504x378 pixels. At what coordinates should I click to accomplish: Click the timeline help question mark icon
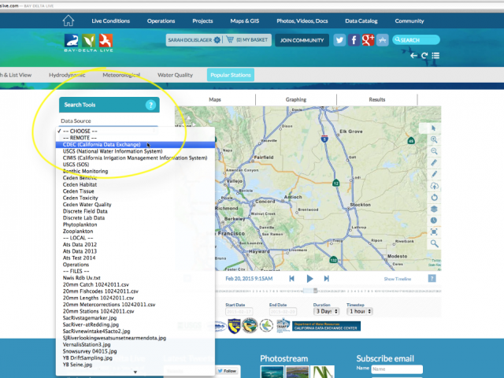click(432, 278)
